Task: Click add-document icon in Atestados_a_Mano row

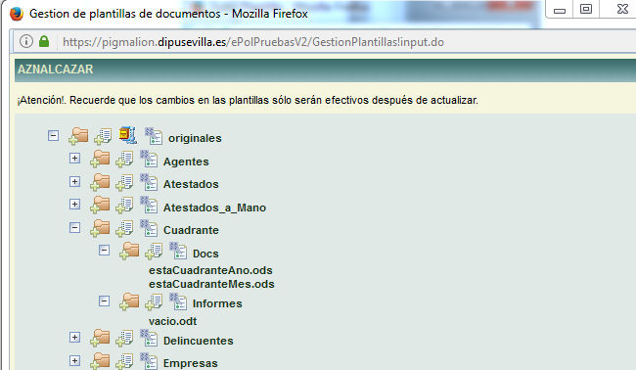Action: click(124, 206)
